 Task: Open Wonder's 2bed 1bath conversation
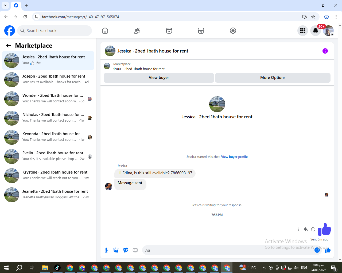click(48, 99)
